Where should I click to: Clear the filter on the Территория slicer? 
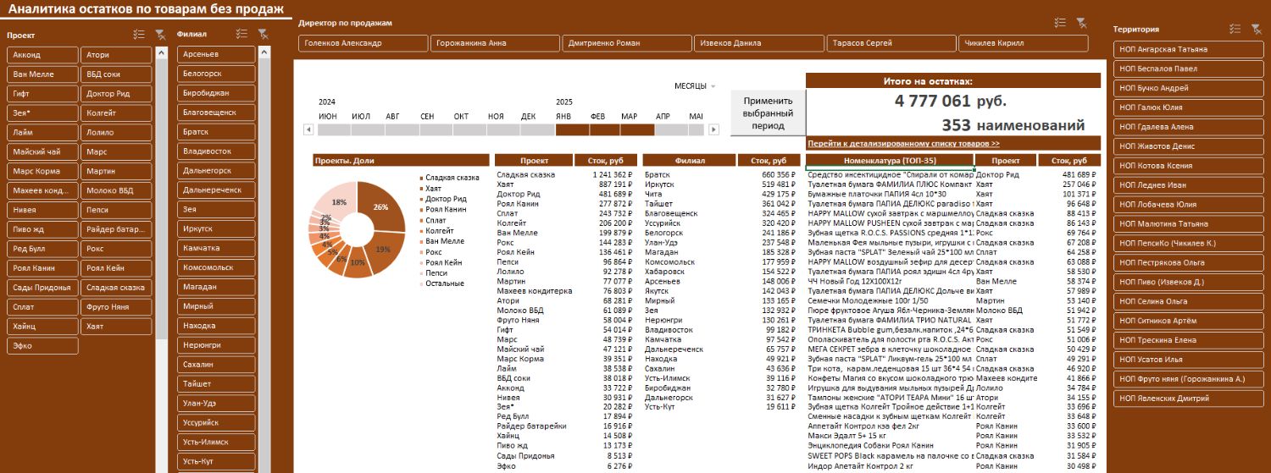(1257, 29)
